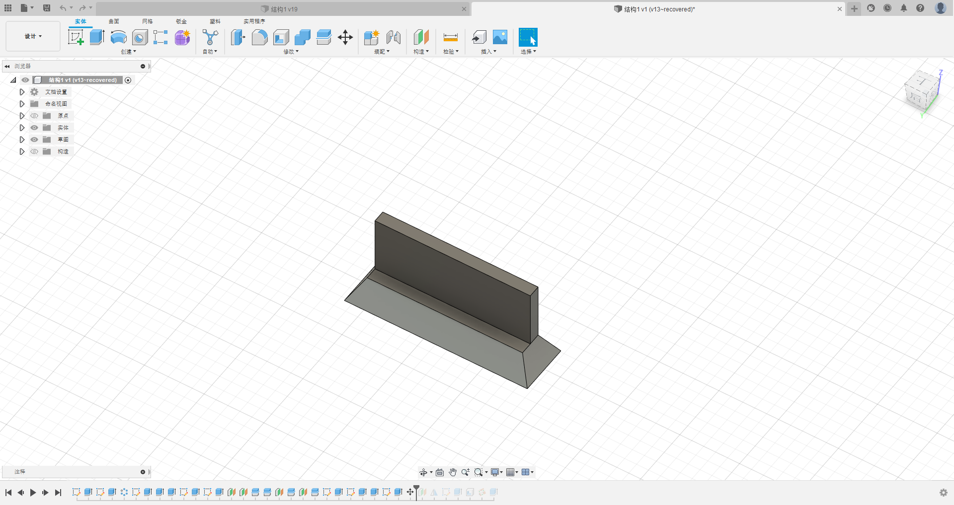Activate the Move/Copy tool in toolbar
The width and height of the screenshot is (954, 505).
pos(345,37)
